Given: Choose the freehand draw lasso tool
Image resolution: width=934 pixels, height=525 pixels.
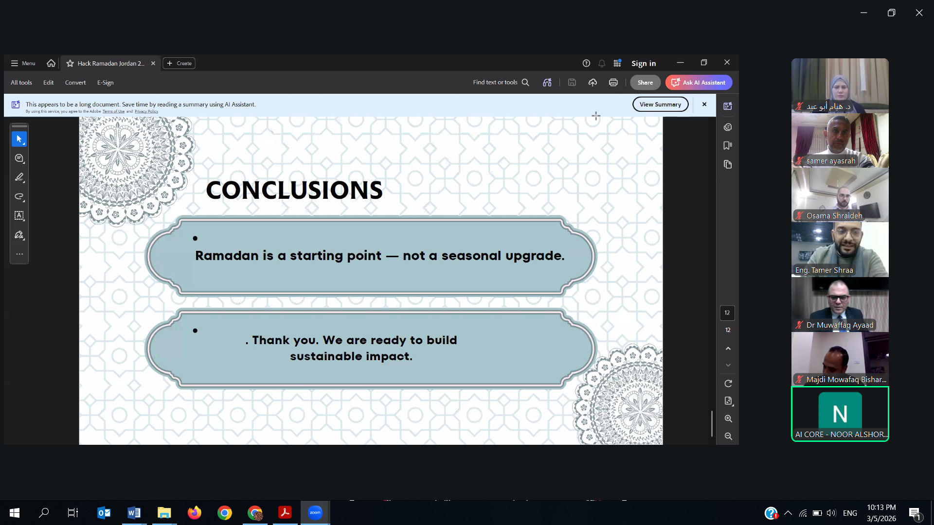Looking at the screenshot, I should click(19, 196).
